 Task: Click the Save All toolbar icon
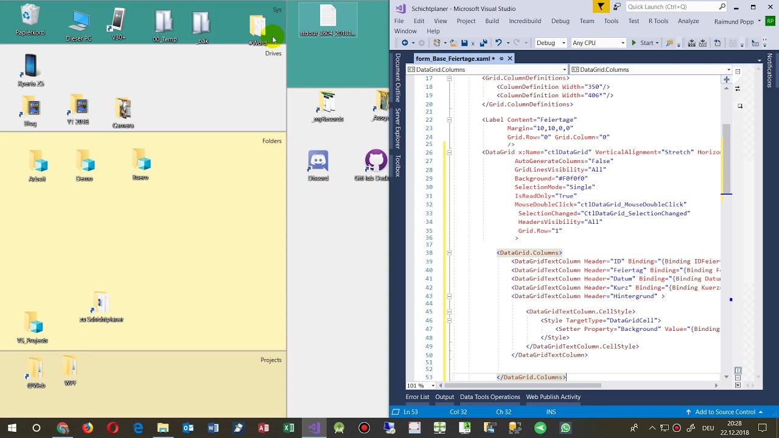point(483,43)
